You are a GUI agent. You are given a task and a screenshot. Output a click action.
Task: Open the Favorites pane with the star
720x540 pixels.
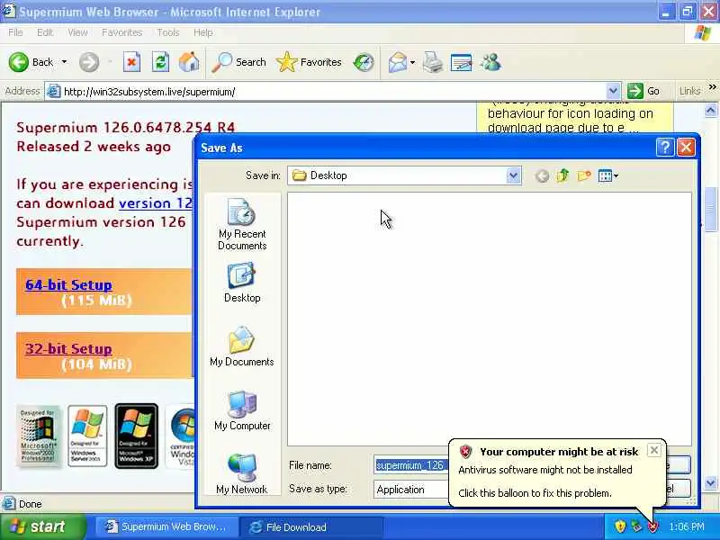click(309, 62)
